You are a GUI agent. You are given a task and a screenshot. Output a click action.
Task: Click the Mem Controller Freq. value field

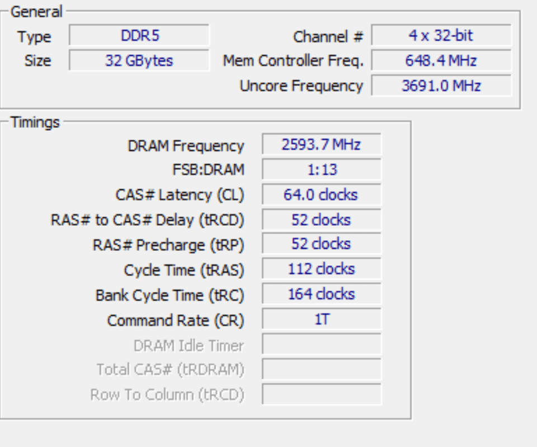pos(441,60)
